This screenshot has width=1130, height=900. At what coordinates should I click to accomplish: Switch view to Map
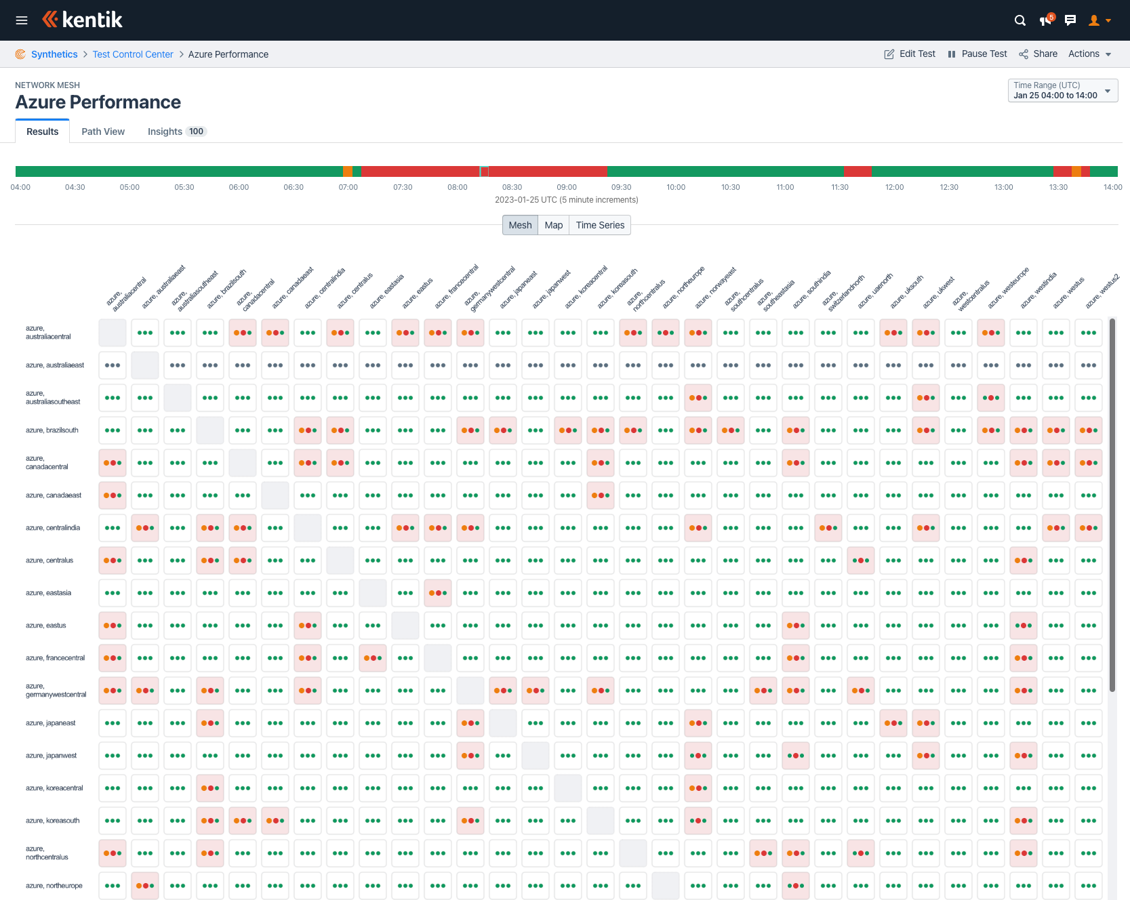tap(554, 225)
